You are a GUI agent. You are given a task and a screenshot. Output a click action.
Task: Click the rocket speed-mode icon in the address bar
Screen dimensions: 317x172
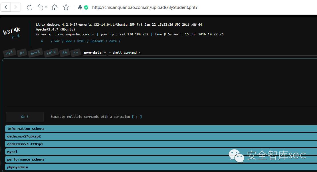pos(80,7)
